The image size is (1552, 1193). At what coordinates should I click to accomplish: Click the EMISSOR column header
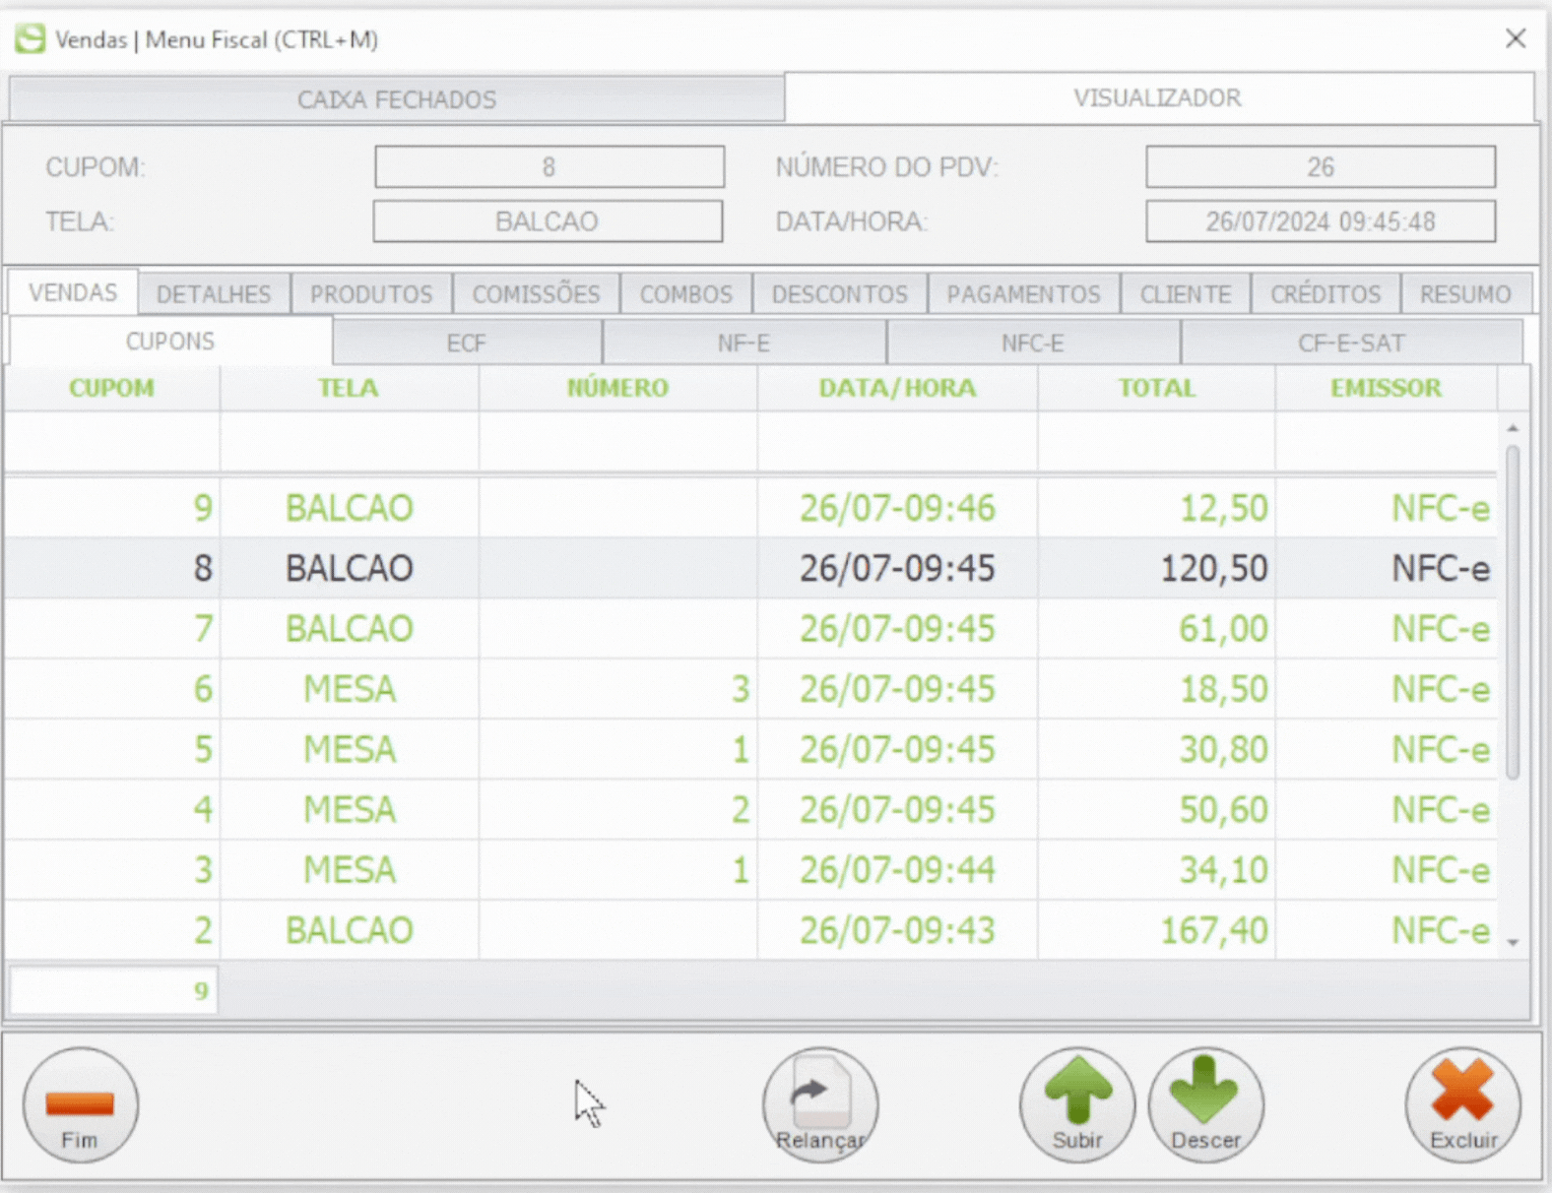click(x=1387, y=388)
